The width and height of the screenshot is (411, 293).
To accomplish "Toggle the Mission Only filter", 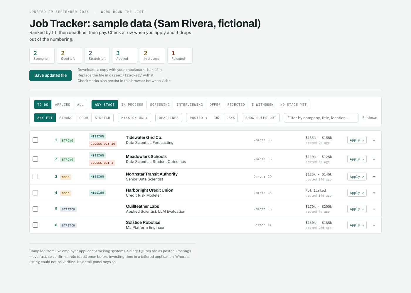I will pos(134,118).
